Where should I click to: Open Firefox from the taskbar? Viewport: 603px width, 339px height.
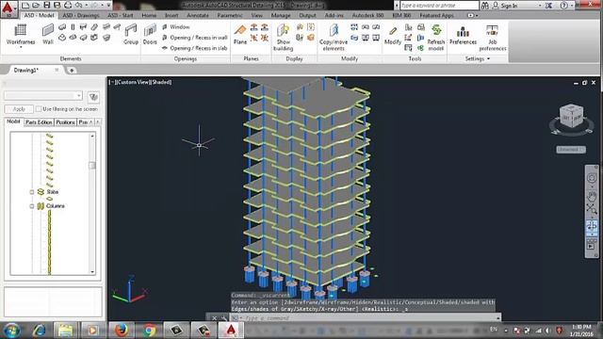coord(122,331)
